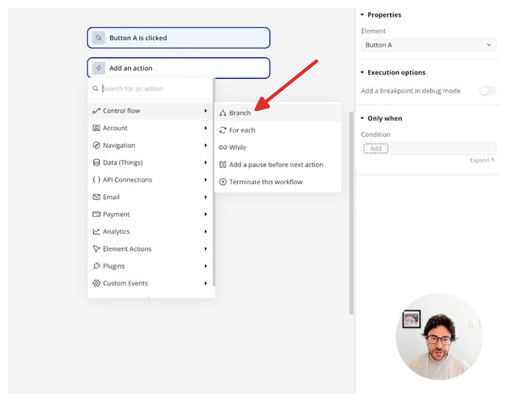Screen dimensions: 508x402
Task: Click the Payment card icon
Action: (x=96, y=214)
